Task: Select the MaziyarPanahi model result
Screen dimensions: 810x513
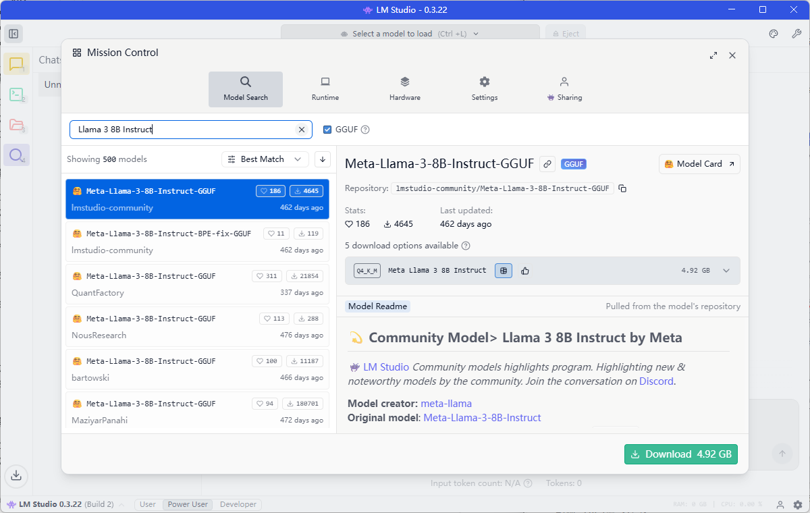Action: coord(197,411)
